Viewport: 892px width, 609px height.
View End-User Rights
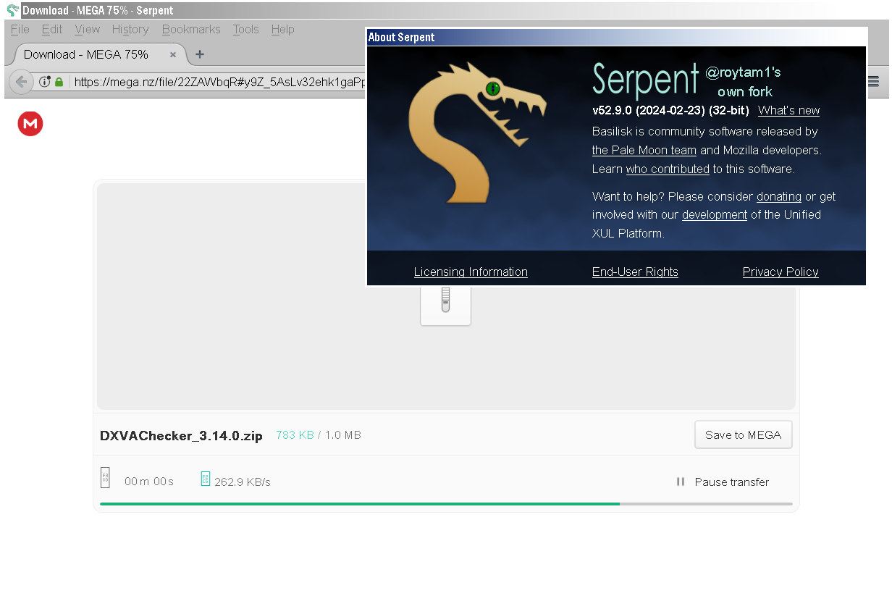(635, 272)
